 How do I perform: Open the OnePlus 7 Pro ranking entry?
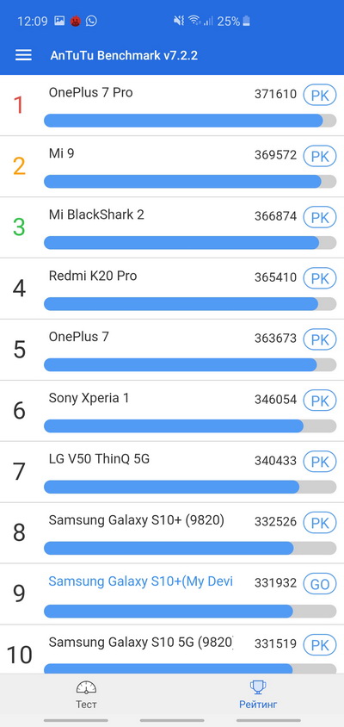pos(172,105)
